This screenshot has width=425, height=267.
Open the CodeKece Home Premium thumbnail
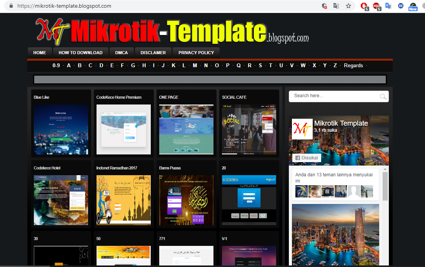[123, 129]
